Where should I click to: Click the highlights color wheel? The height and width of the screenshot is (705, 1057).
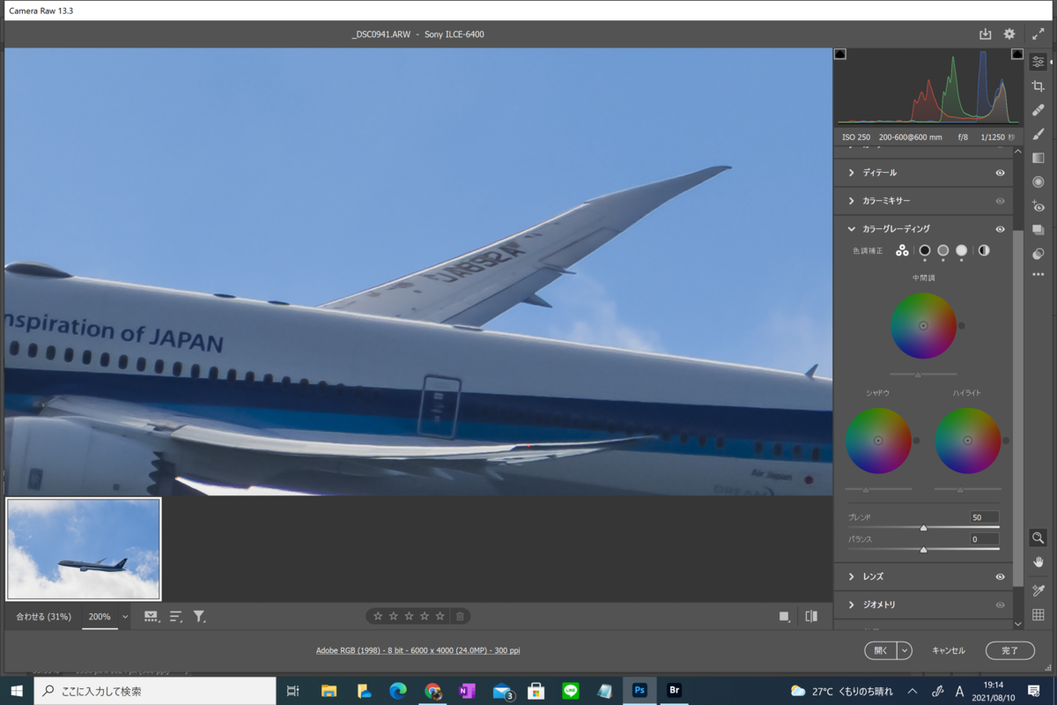[968, 441]
